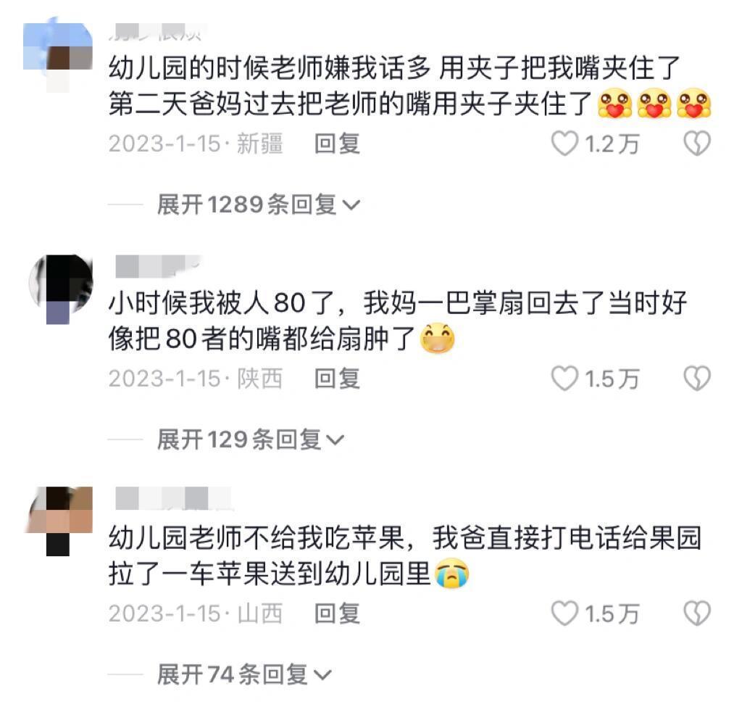Tap broken heart on the Shaanxi comment

pyautogui.click(x=697, y=379)
